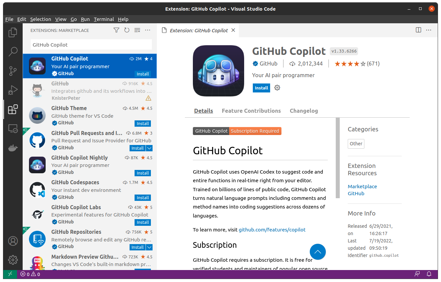Open the Source Control panel icon

click(13, 71)
